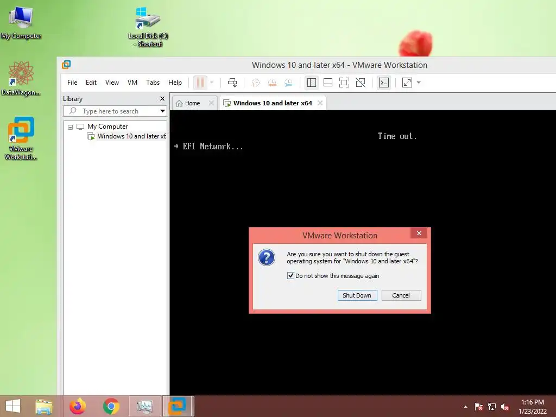This screenshot has height=417, width=556.
Task: Click the VMware Workstation taskbar button
Action: 178,406
